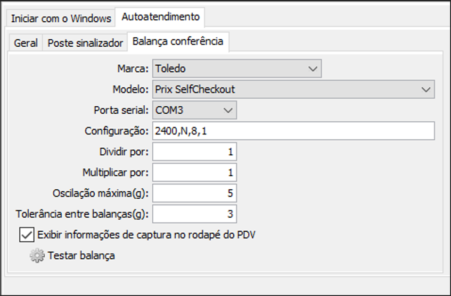Open the Porta serial COM3 dropdown
The image size is (451, 296).
pos(195,110)
